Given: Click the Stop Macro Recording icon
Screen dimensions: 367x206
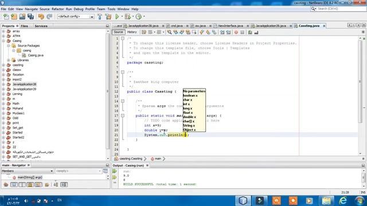Looking at the screenshot, I should click(x=242, y=32).
